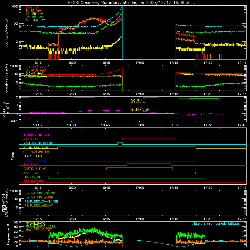Click the first AAZ_FLAG pulse
This screenshot has width=250, height=250.
point(58,173)
